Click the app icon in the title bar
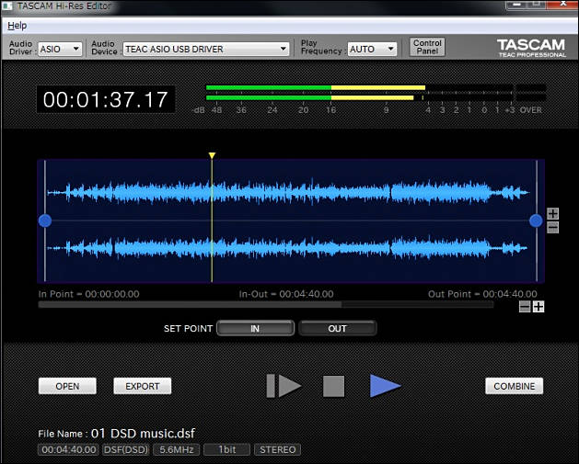 7,6
